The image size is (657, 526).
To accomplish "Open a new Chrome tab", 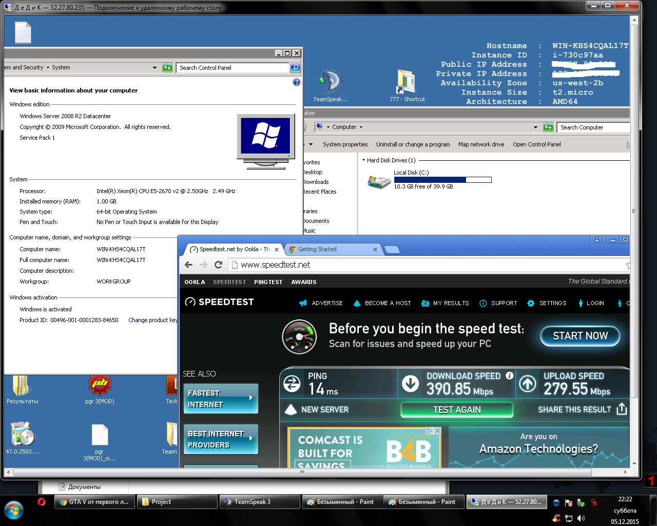I will (392, 250).
